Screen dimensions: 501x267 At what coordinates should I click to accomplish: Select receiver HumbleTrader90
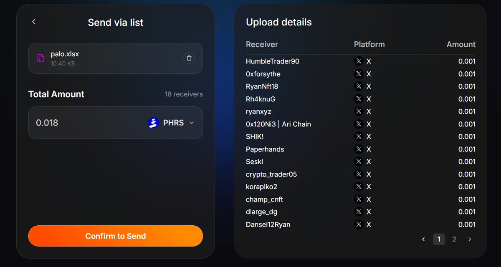point(273,61)
